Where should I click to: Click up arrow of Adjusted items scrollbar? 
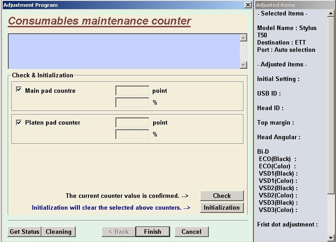click(331, 14)
